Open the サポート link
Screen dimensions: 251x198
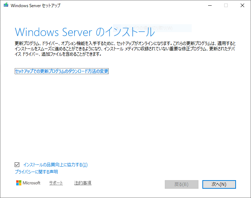click(56, 183)
